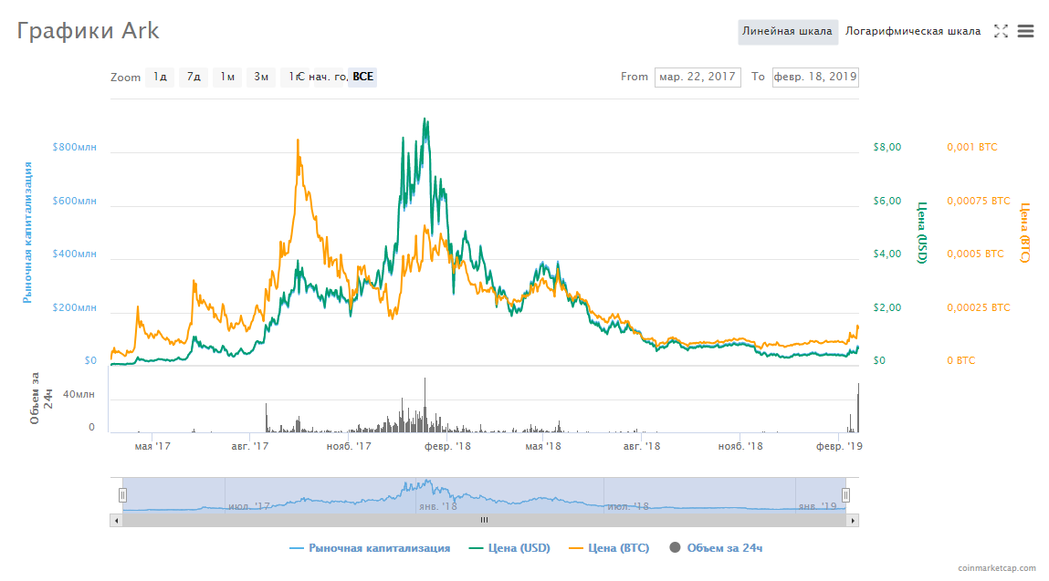Screen dimensions: 1049x581
Task: Grab the right navigator range handle
Action: point(845,494)
